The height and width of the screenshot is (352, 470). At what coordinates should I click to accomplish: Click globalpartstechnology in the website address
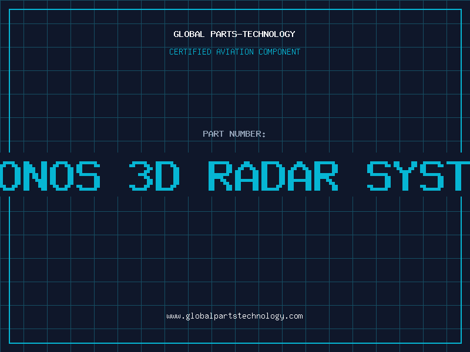tap(234, 316)
